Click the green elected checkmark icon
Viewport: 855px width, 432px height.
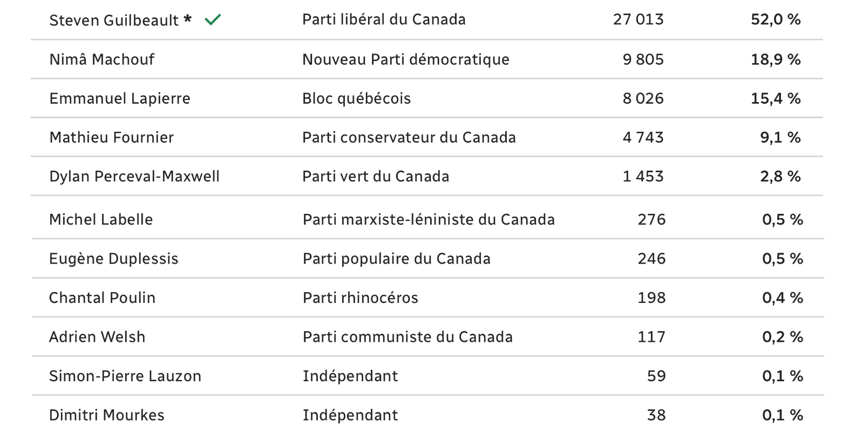[x=213, y=20]
